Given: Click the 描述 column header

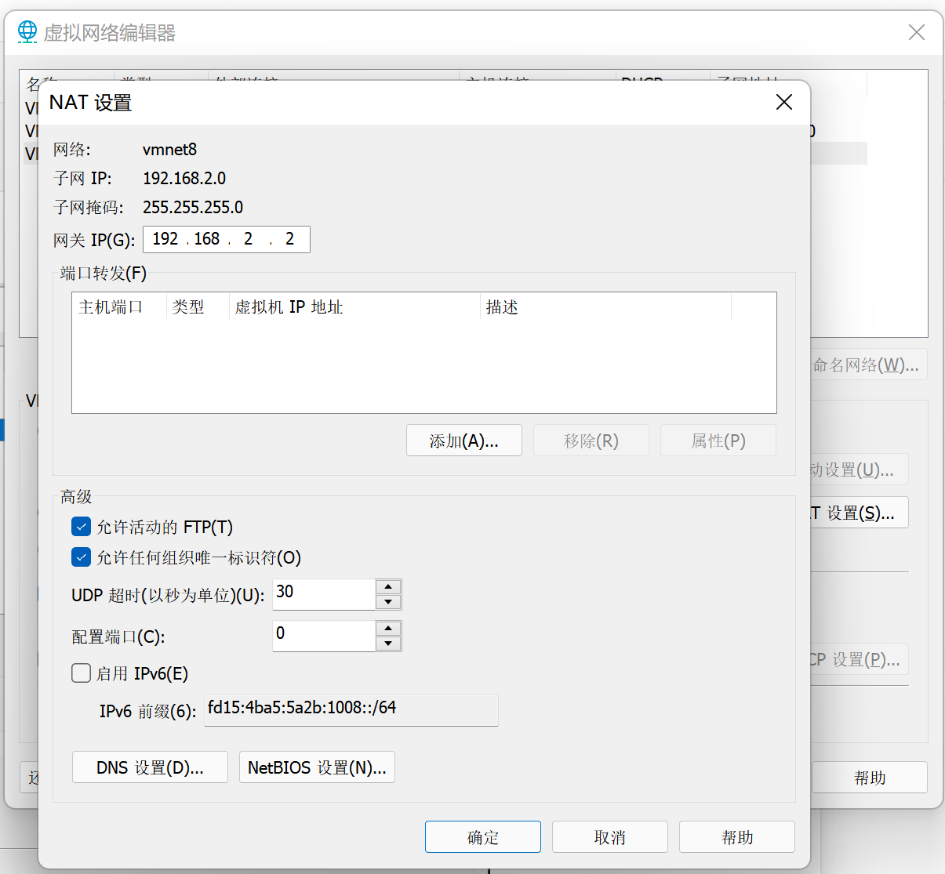Looking at the screenshot, I should [x=605, y=306].
